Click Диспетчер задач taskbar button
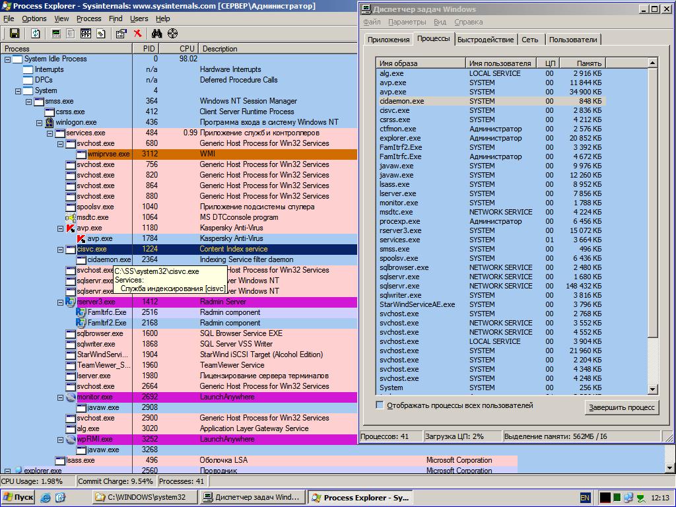Screen dimensions: 676x507 (253, 498)
